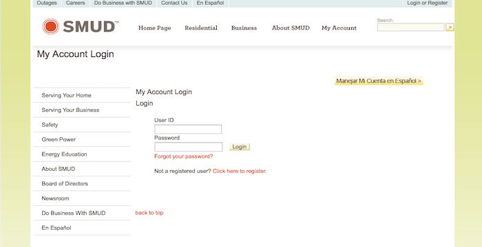Open My Account in main navigation
The image size is (482, 247).
[339, 28]
